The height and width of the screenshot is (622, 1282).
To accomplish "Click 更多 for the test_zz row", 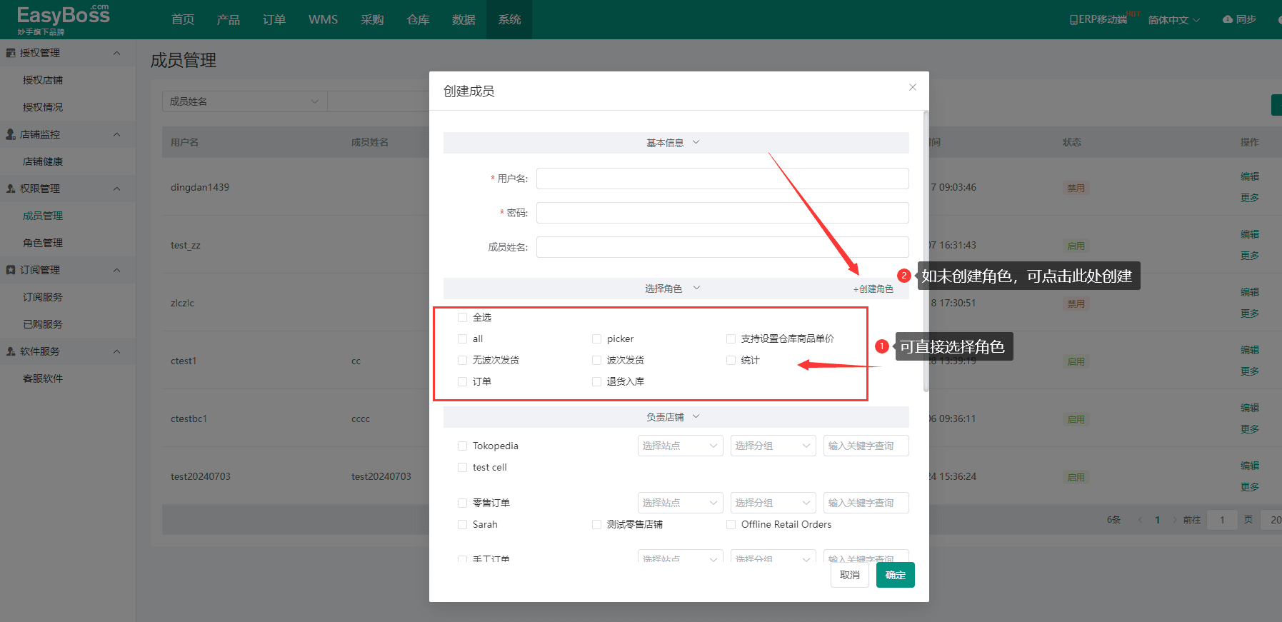I will [1250, 256].
